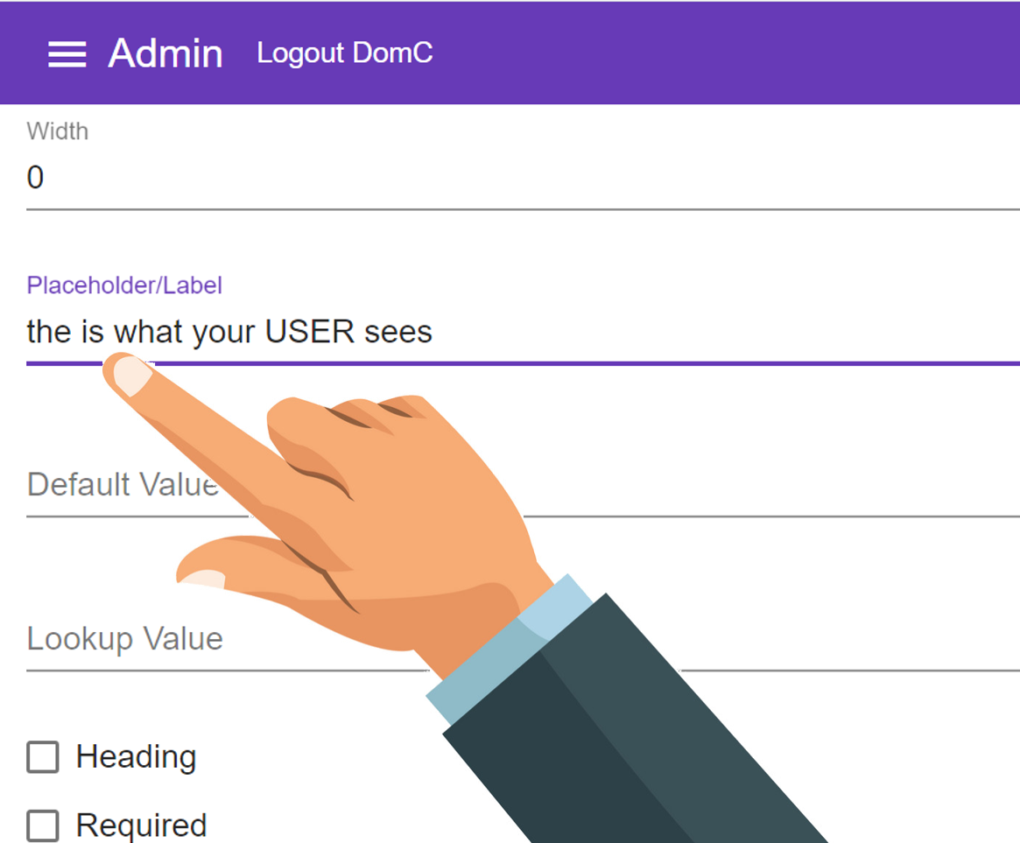Click the Width field label
The height and width of the screenshot is (843, 1020).
click(57, 131)
